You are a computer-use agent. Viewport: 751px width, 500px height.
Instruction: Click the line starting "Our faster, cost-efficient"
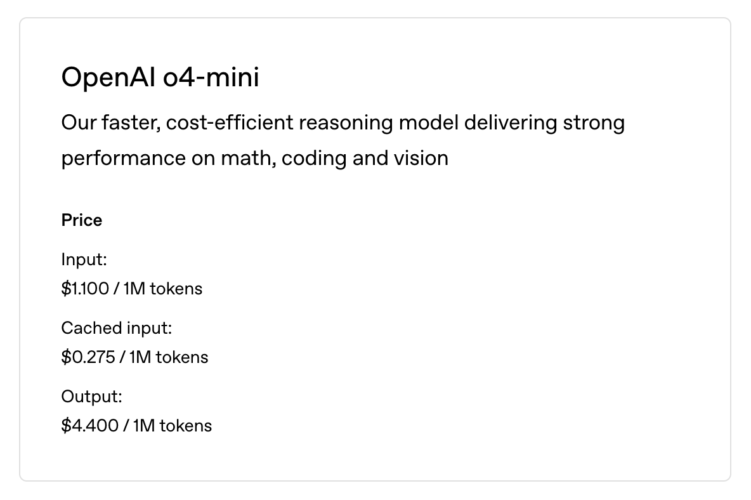[x=343, y=122]
